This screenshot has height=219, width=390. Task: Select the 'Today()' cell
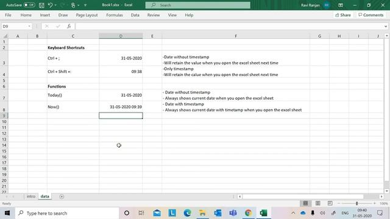73,95
